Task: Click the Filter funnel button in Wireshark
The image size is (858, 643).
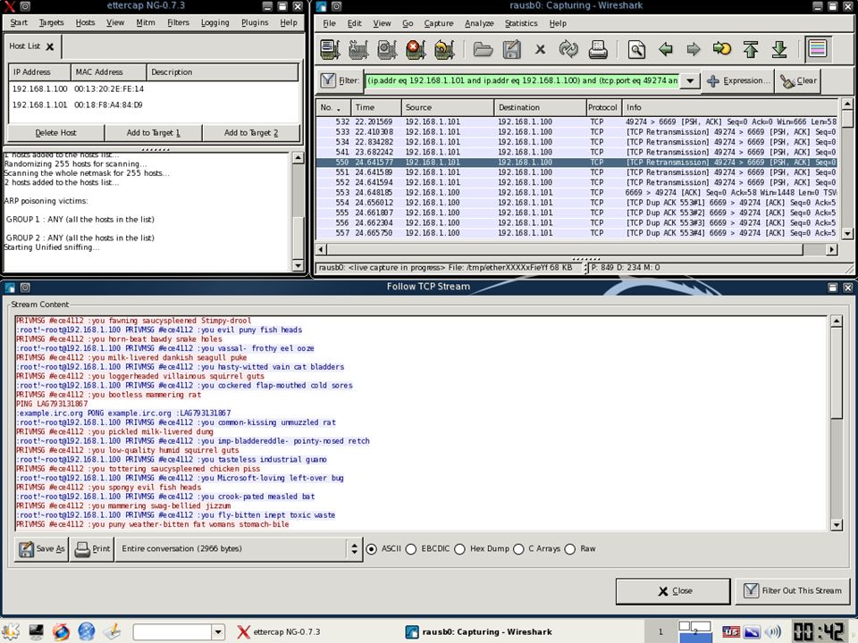Action: pyautogui.click(x=341, y=80)
